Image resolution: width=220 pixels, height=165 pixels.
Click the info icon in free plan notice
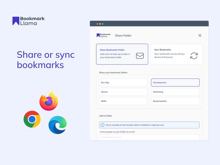tap(102, 125)
